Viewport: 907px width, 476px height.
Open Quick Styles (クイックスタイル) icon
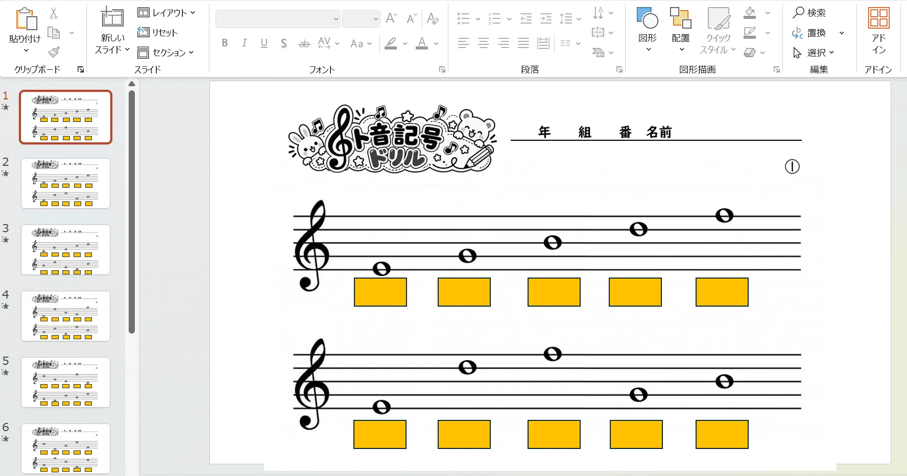click(718, 18)
